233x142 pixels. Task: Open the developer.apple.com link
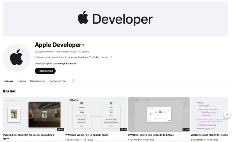coord(46,63)
